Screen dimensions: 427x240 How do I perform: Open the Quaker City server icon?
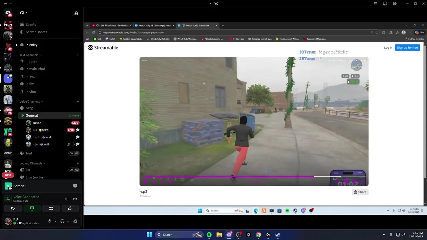coord(8,67)
